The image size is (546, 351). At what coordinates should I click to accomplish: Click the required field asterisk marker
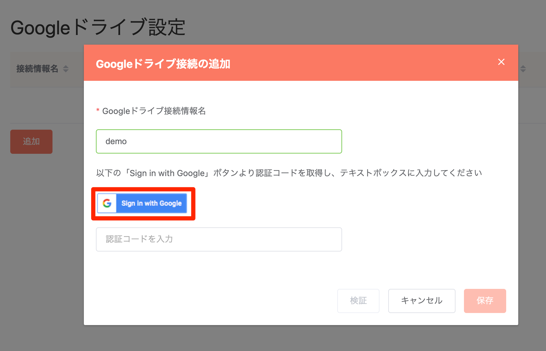click(97, 111)
